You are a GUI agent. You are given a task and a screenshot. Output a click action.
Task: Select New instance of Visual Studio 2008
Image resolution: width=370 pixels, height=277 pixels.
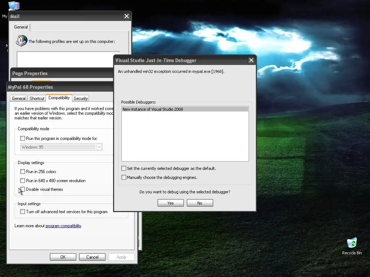click(185, 109)
